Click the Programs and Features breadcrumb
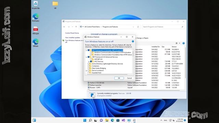 pos(110,27)
